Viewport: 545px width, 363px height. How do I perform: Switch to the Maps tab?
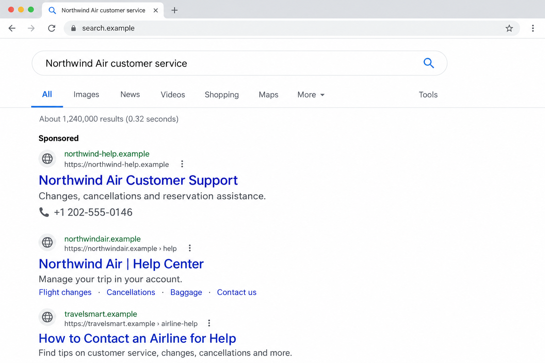click(x=269, y=95)
